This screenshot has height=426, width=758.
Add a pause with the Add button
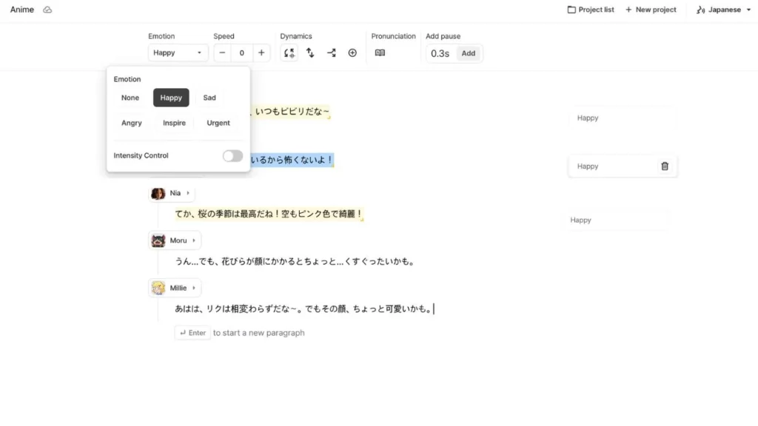tap(468, 53)
